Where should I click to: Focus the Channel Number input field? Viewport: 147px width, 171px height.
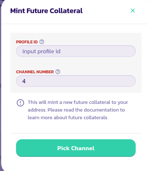(x=76, y=81)
